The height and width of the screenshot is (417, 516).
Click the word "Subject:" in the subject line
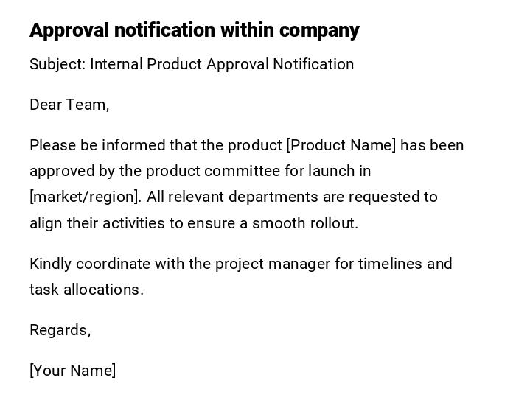pos(57,64)
